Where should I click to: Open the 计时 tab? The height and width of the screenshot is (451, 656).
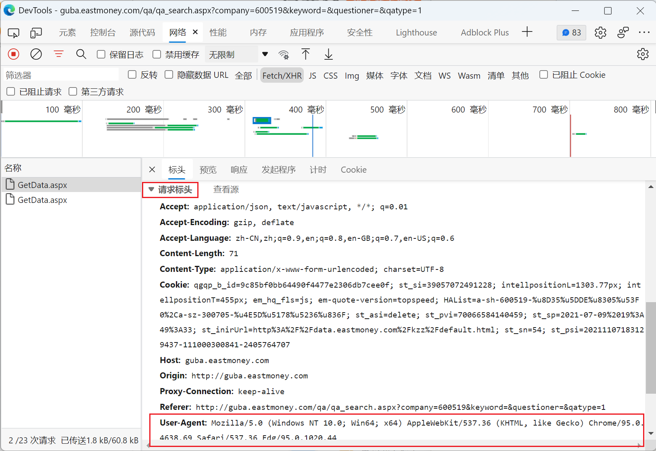click(318, 170)
